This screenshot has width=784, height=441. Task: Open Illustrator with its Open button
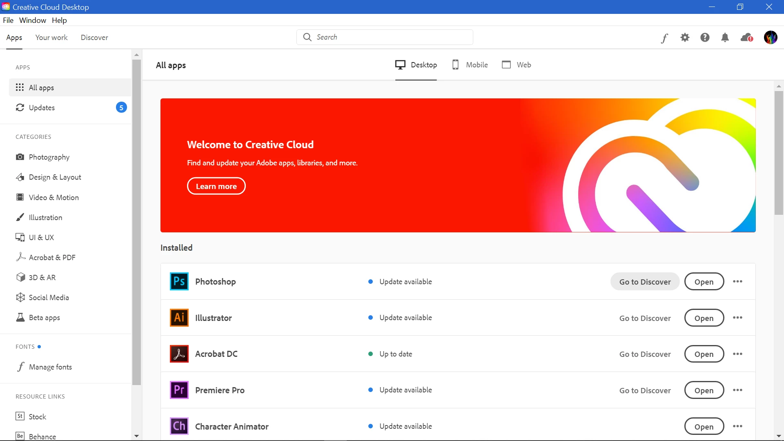point(704,318)
